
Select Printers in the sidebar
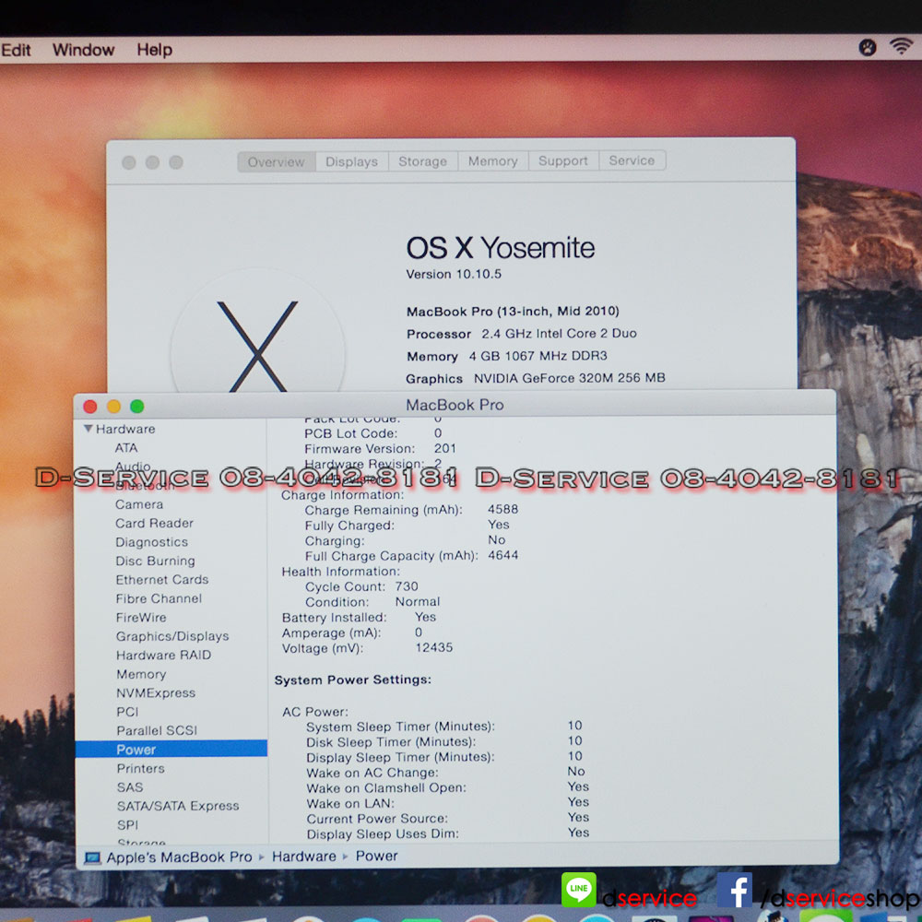click(141, 769)
